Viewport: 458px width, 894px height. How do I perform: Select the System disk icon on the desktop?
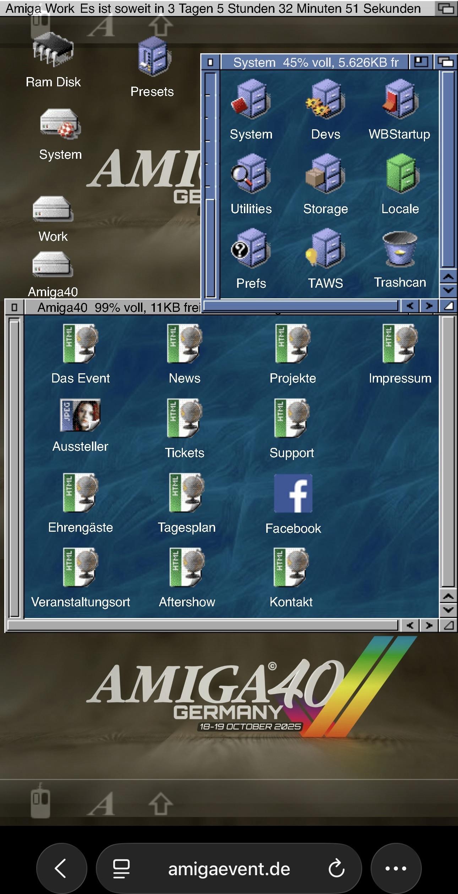(x=60, y=124)
